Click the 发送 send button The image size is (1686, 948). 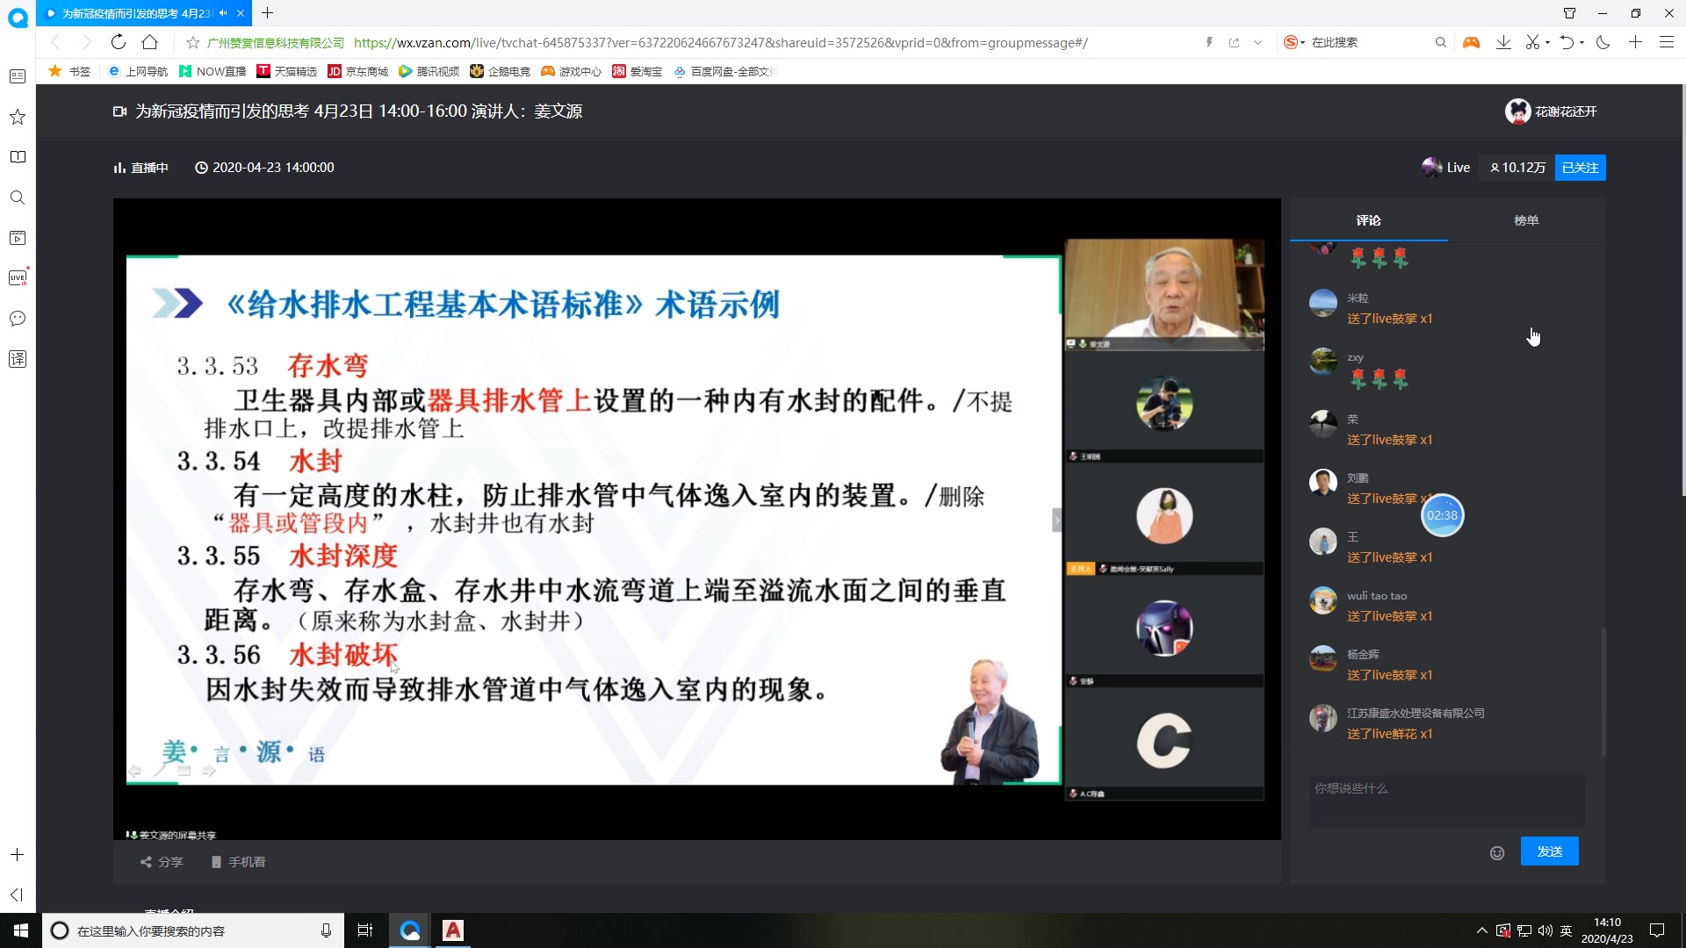pos(1549,851)
